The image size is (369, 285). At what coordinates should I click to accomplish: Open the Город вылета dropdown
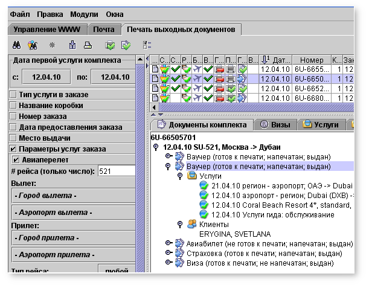[72, 196]
